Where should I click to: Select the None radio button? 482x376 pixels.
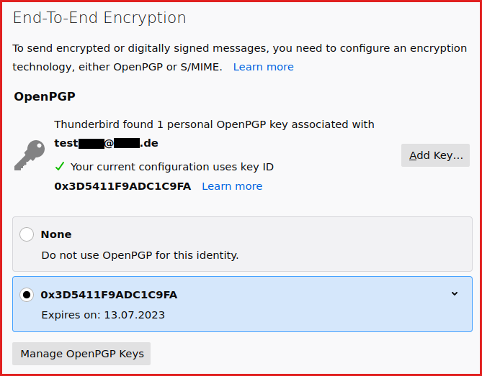point(27,234)
